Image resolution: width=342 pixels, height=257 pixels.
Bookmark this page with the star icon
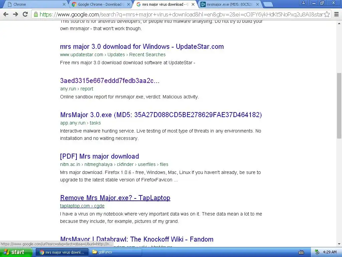327,14
